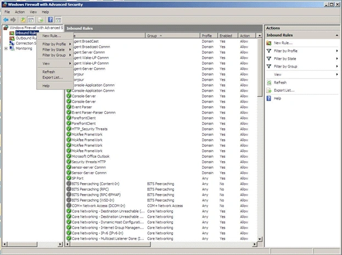Image resolution: width=342 pixels, height=255 pixels.
Task: Click the Connection Security tree icon
Action: click(x=12, y=43)
